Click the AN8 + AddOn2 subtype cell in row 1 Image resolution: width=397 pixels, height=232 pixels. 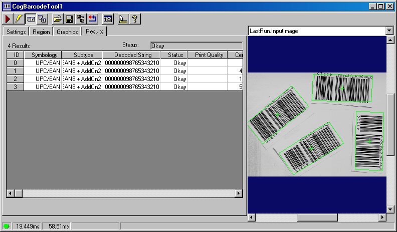click(x=82, y=71)
